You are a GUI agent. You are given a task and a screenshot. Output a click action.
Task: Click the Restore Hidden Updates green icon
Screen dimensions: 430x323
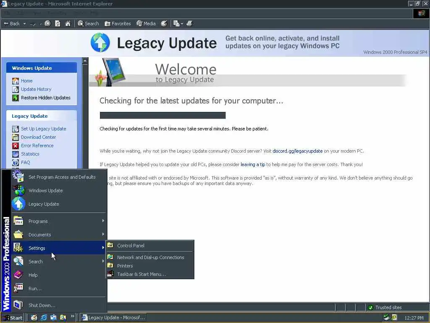point(16,98)
